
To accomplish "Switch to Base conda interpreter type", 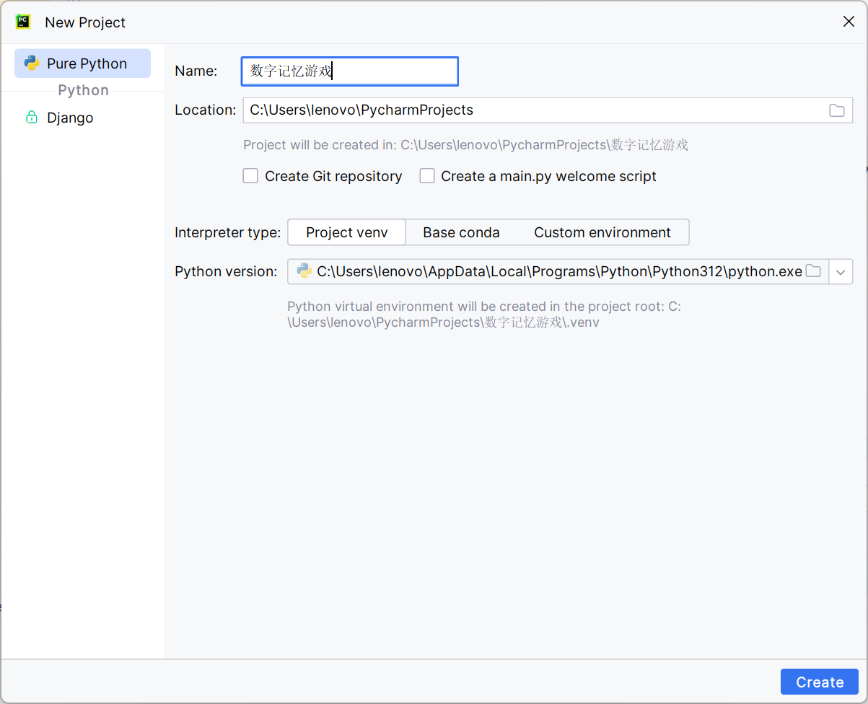I will (461, 232).
